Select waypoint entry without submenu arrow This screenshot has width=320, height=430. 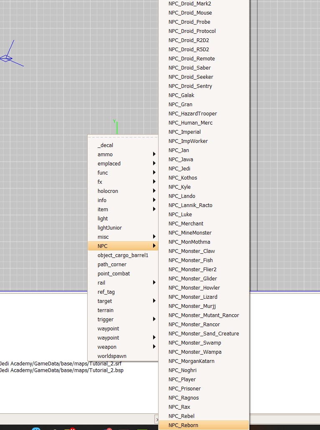[x=123, y=328]
